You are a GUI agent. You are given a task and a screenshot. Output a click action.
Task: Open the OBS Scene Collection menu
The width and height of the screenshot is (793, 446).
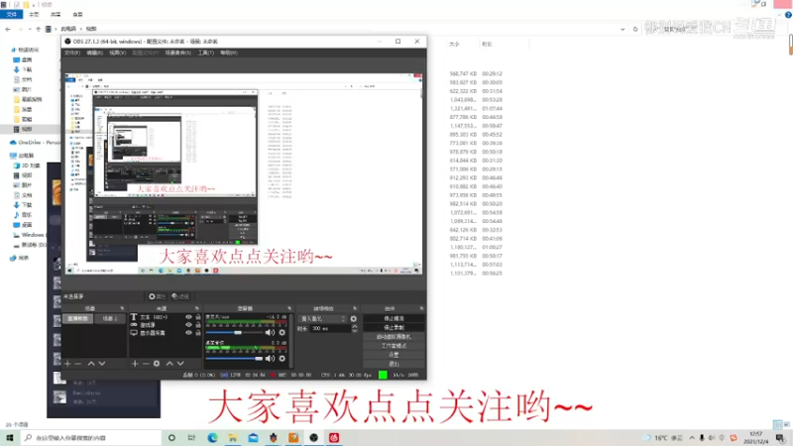(x=178, y=53)
